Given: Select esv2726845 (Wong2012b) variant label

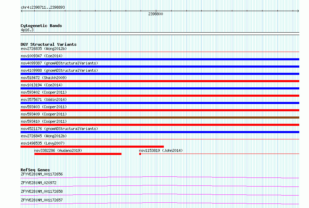Looking at the screenshot, I should pos(44,136).
